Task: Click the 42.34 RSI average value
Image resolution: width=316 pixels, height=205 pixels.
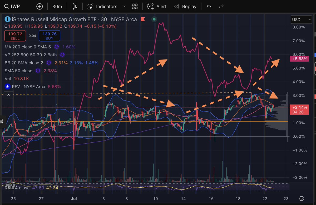Action: click(x=52, y=188)
